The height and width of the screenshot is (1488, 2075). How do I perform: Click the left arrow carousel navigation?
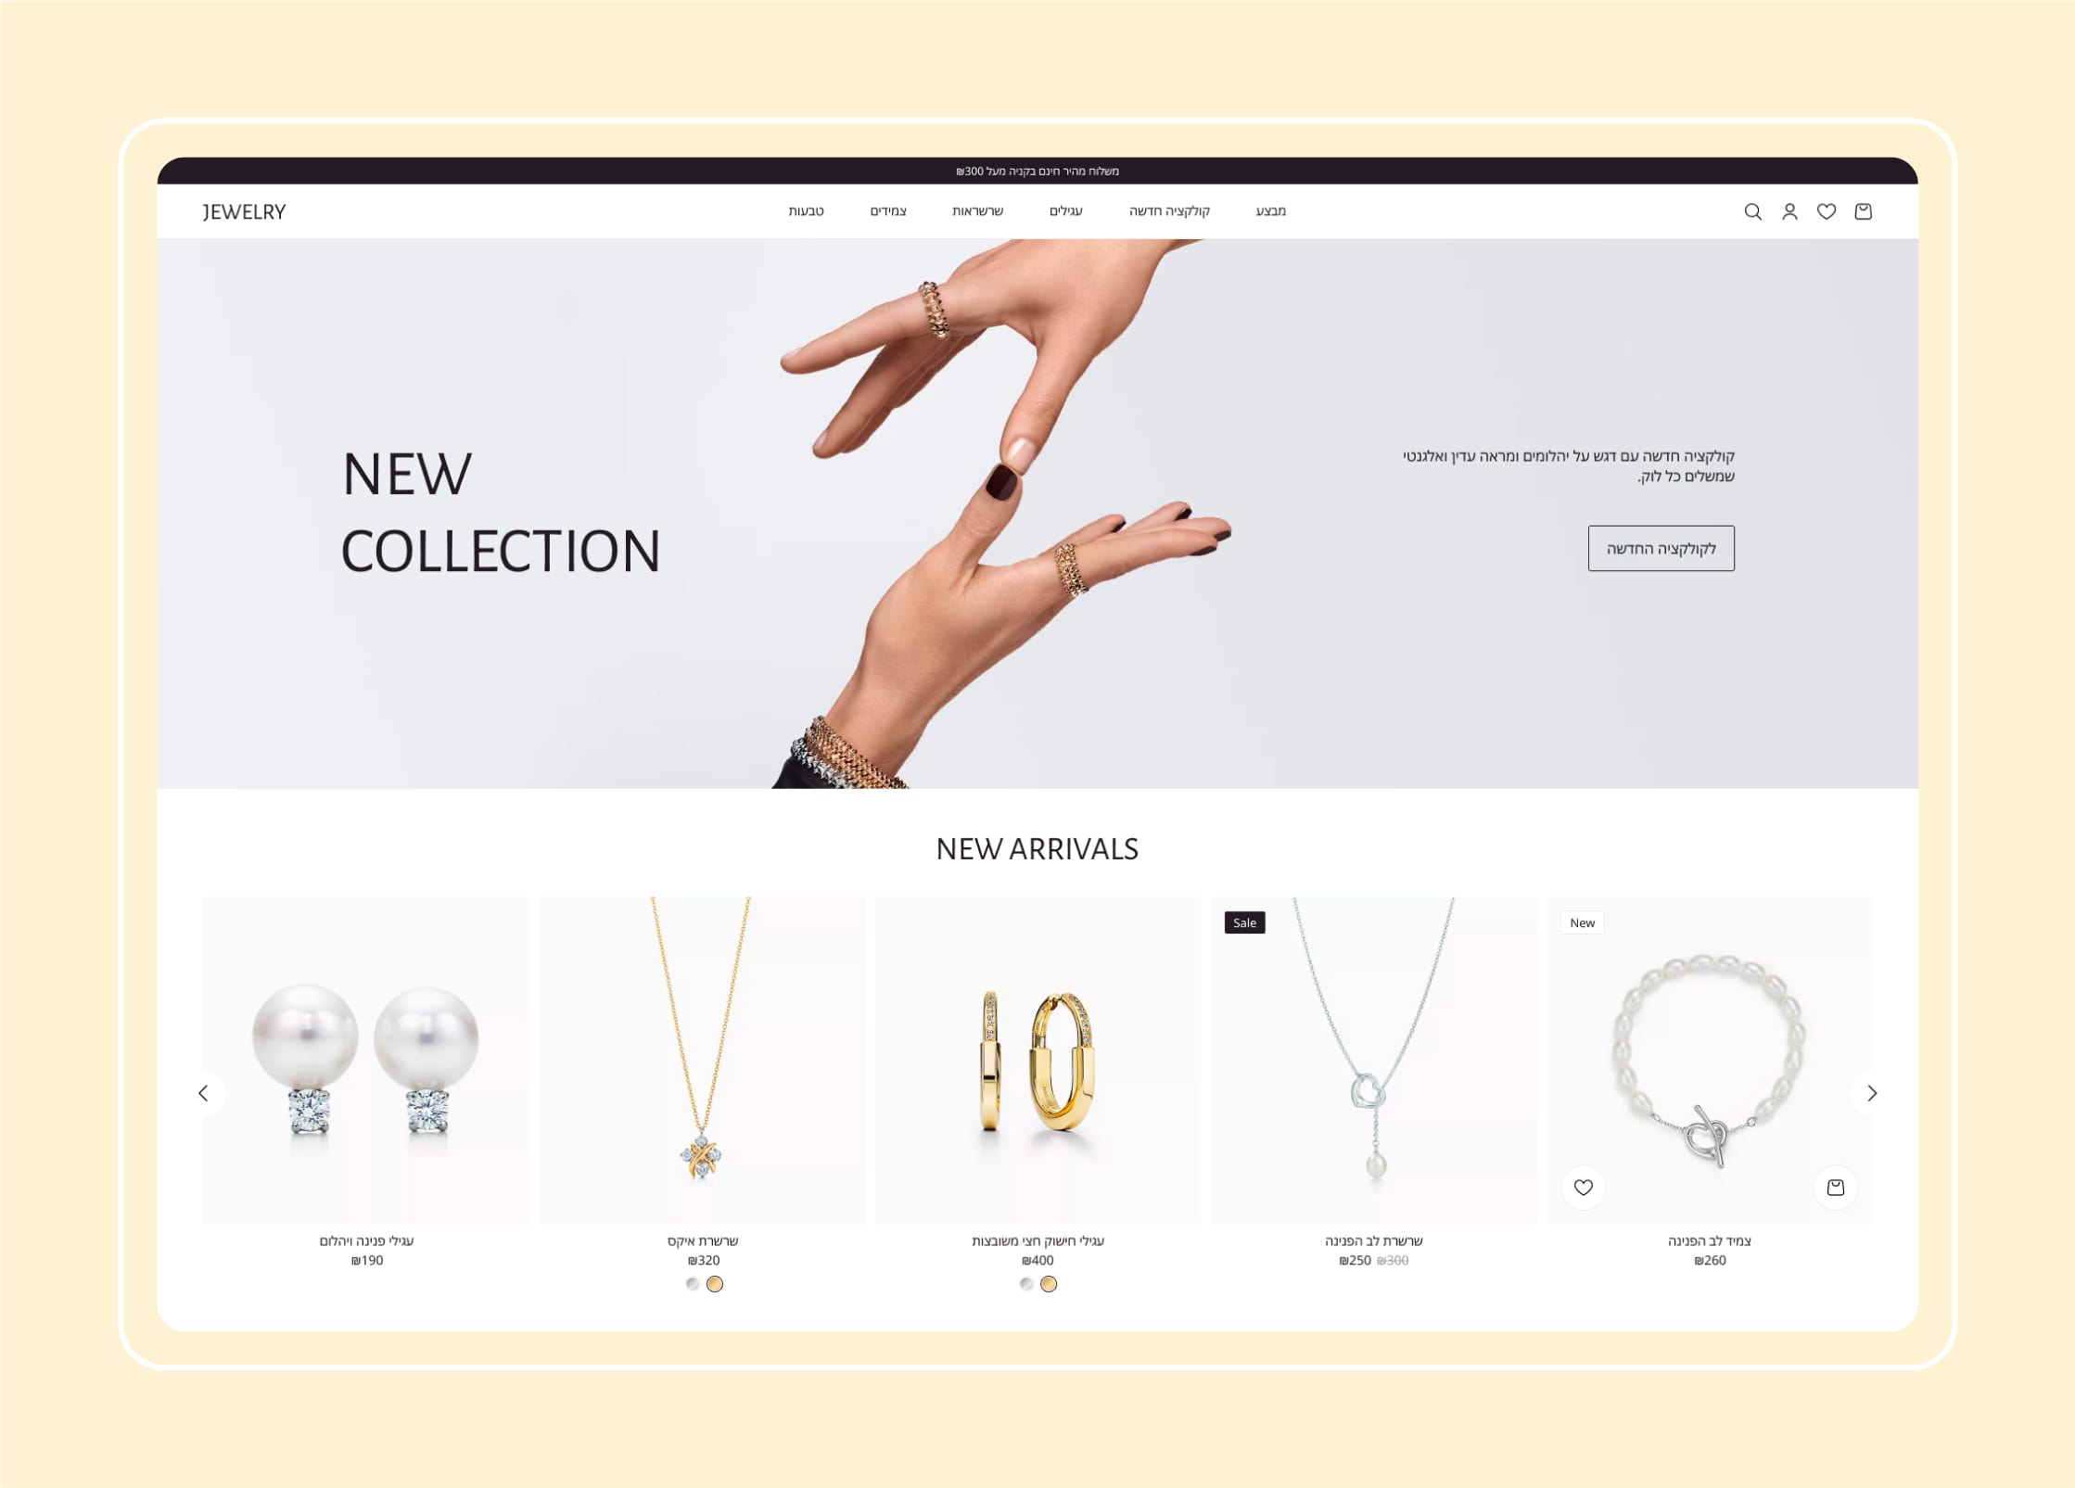(203, 1092)
